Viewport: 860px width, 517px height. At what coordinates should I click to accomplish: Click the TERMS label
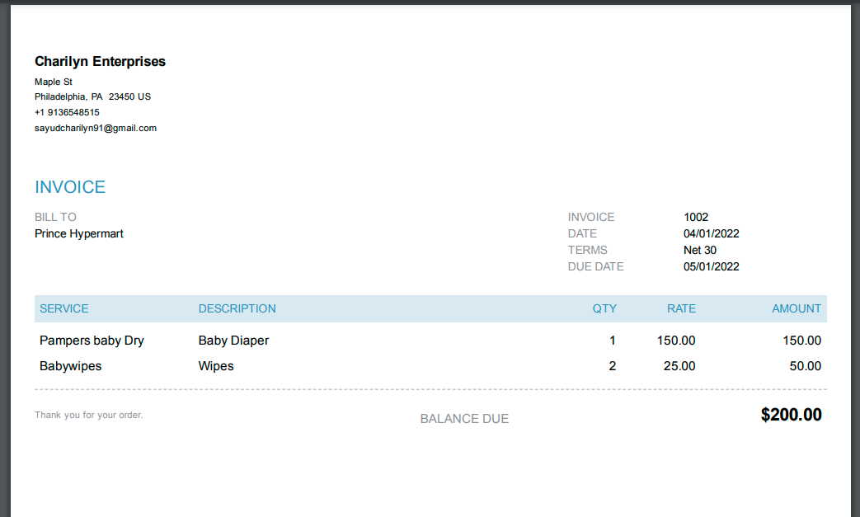tap(587, 250)
